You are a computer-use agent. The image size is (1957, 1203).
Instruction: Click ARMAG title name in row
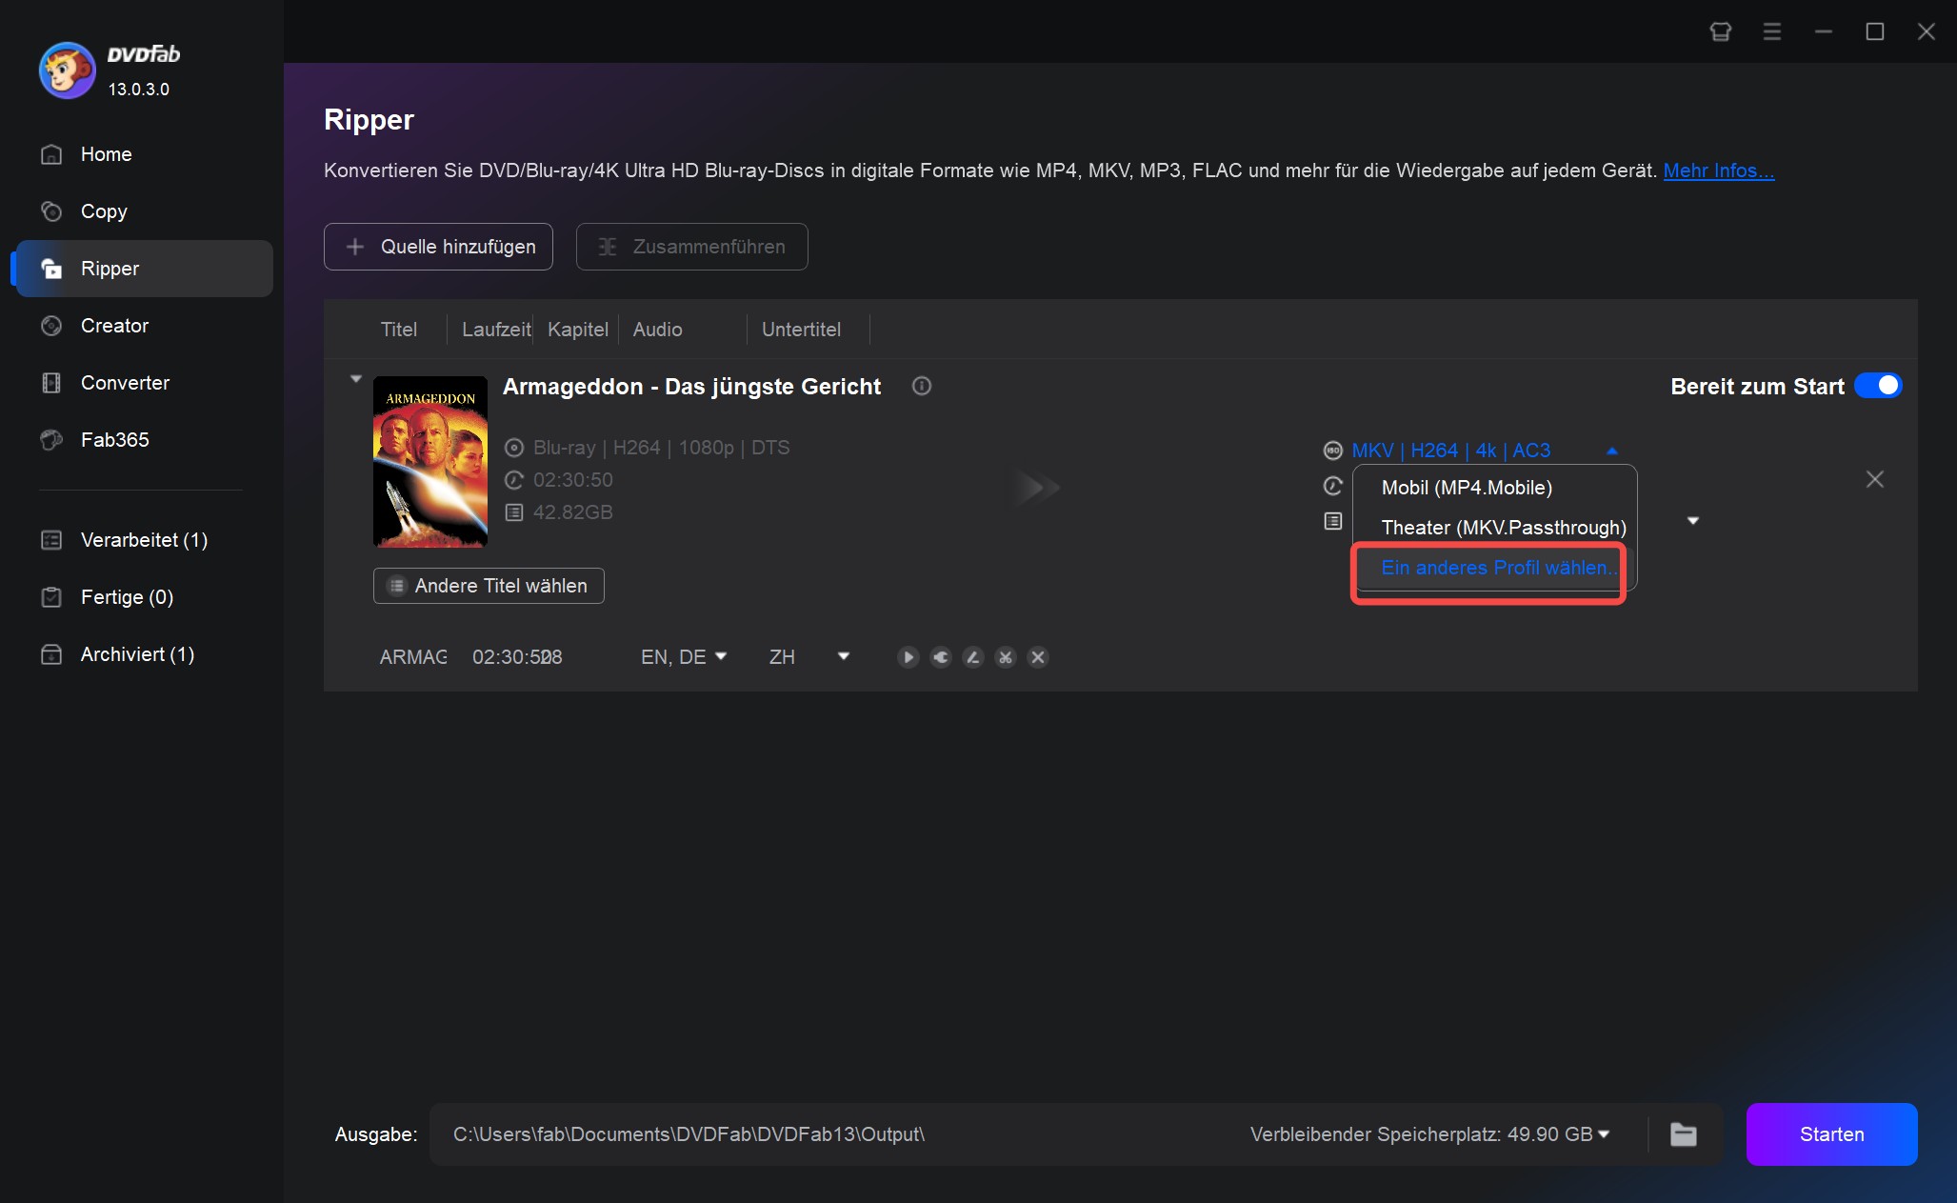(413, 657)
